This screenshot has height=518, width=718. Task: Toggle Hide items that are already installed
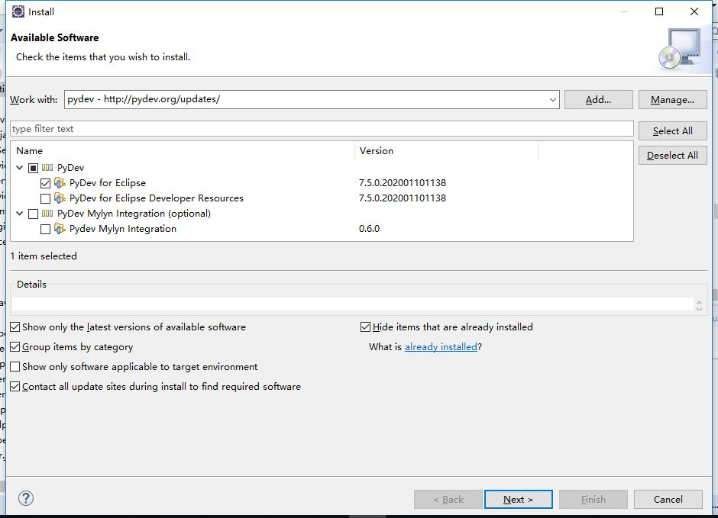365,327
